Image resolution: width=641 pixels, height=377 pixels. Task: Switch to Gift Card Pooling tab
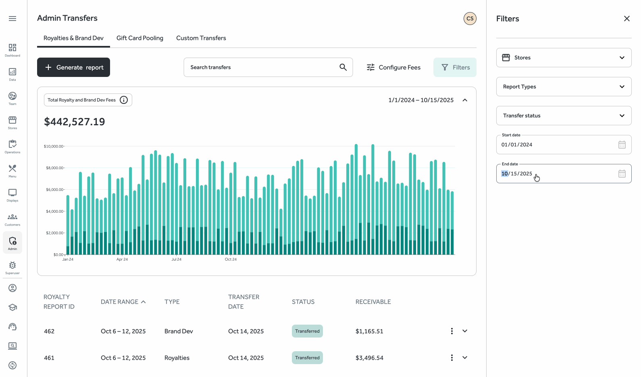click(140, 38)
